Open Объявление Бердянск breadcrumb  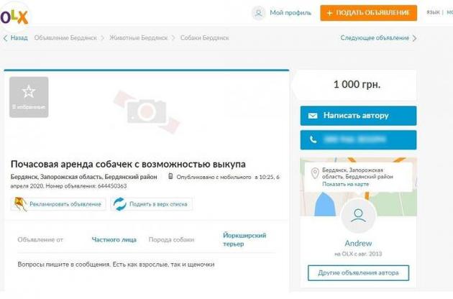[x=65, y=38]
